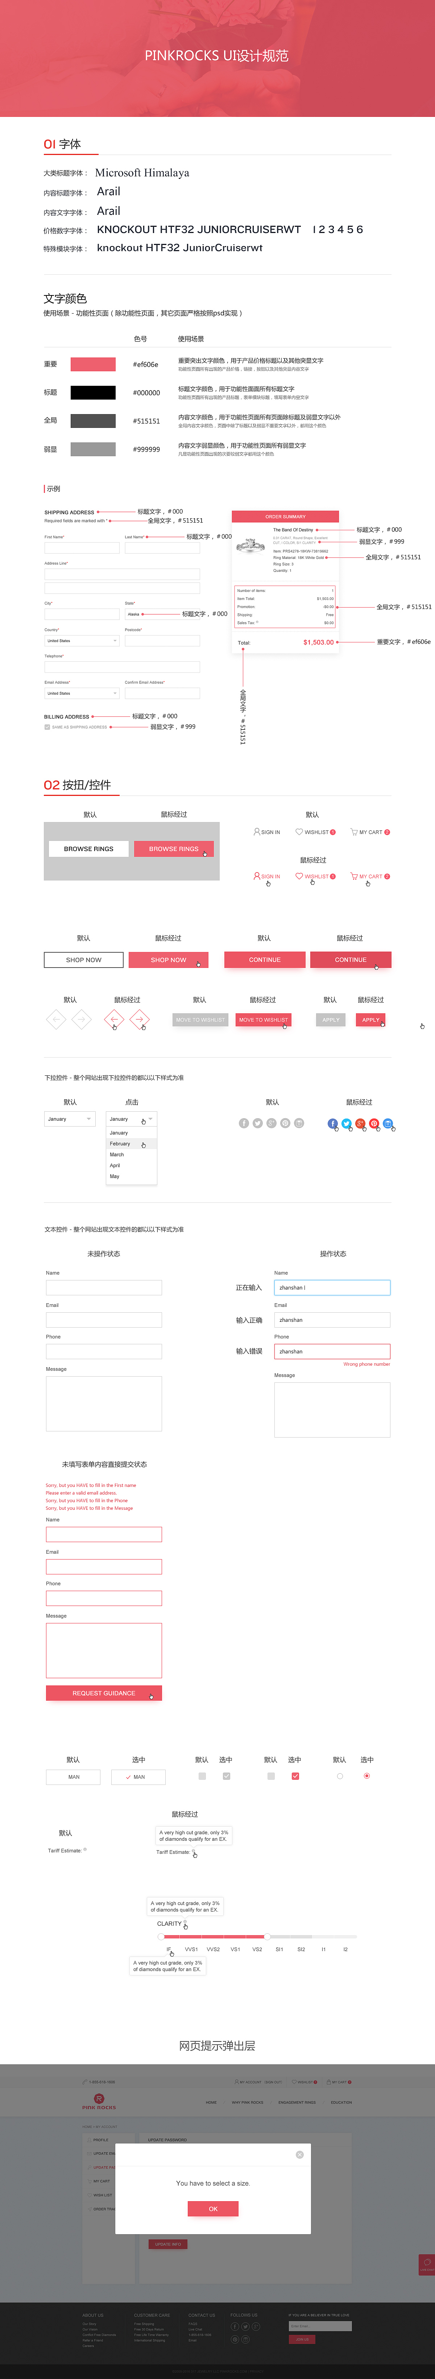435x2379 pixels.
Task: Click the Request Guidance button
Action: pyautogui.click(x=104, y=1693)
